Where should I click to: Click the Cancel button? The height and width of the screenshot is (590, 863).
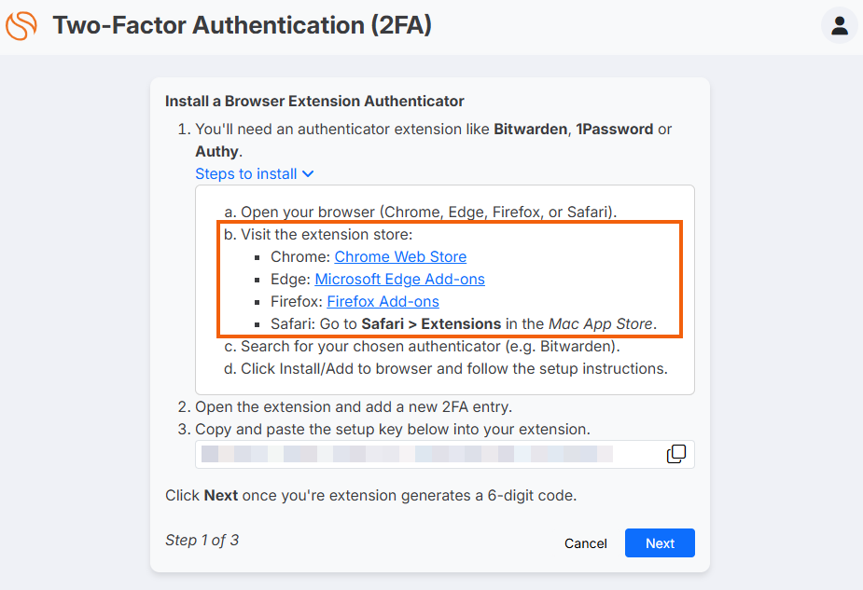[586, 543]
